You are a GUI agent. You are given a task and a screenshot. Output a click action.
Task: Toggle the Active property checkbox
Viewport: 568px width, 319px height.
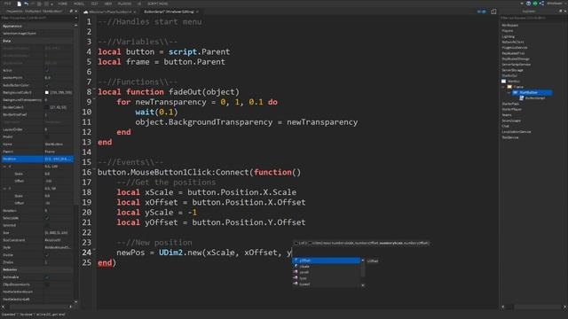click(x=47, y=71)
